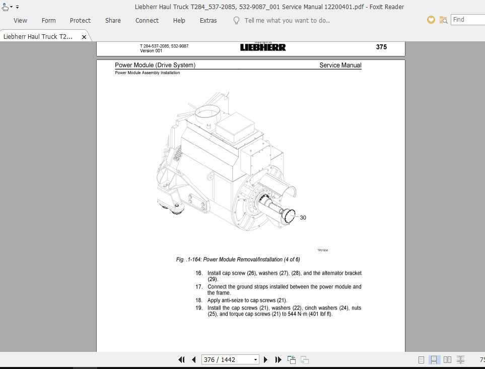Open Customize Quick Access Toolbar menu

(x=17, y=7)
